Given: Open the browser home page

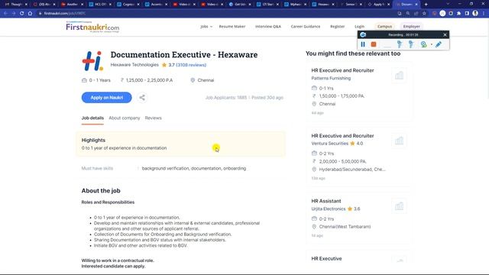Looking at the screenshot, I should coord(30,14).
